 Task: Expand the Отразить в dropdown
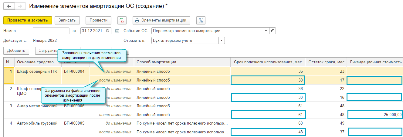(x=222, y=41)
